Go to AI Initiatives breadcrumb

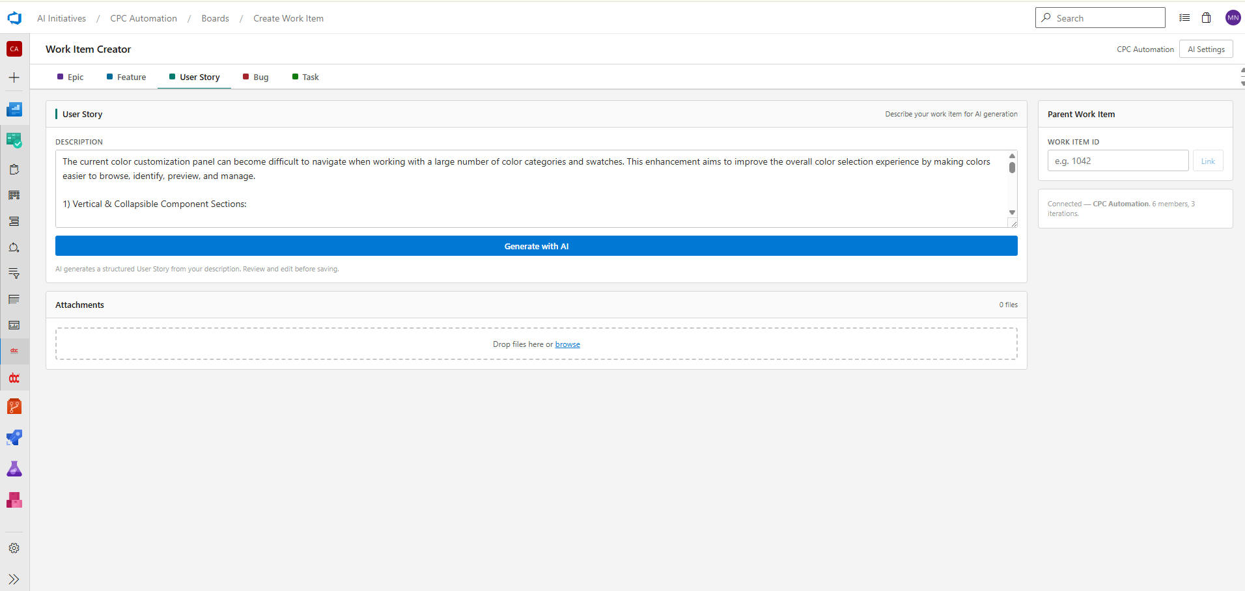61,18
